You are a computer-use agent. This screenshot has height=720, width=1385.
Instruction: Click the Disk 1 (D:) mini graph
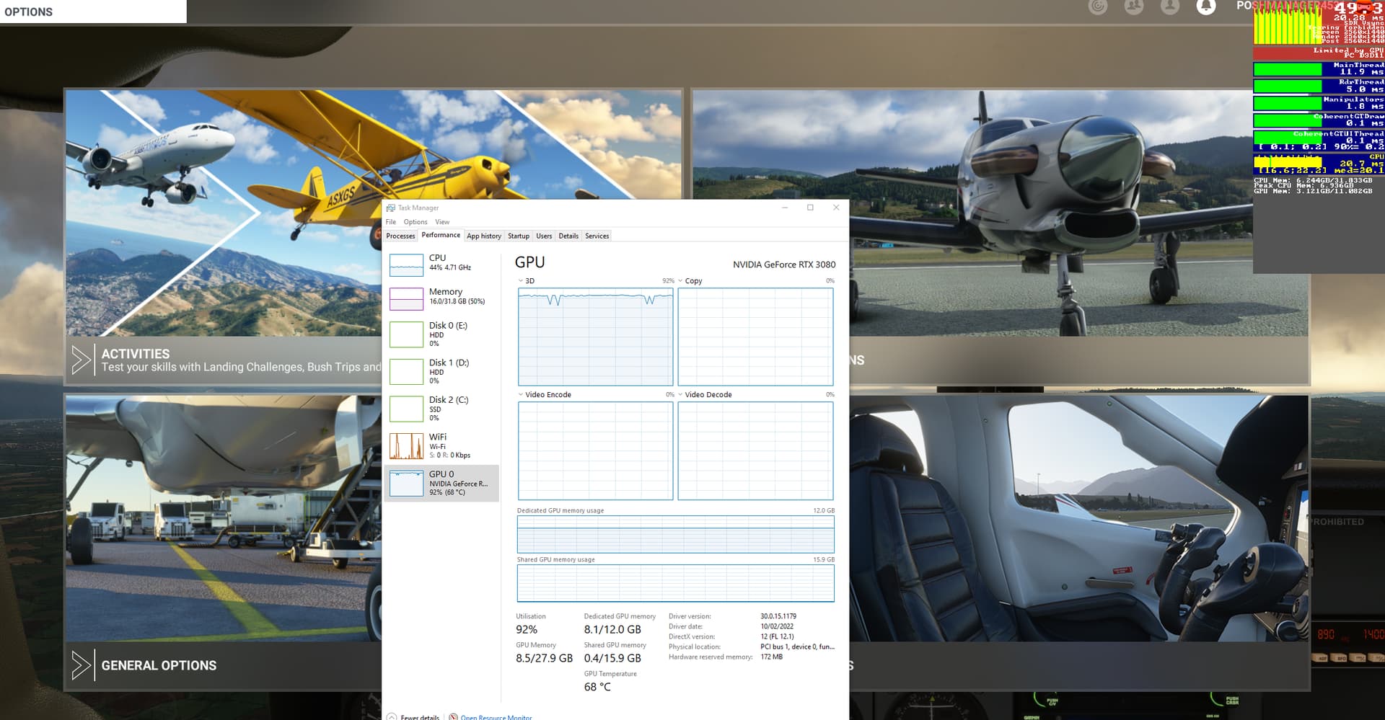(x=406, y=371)
